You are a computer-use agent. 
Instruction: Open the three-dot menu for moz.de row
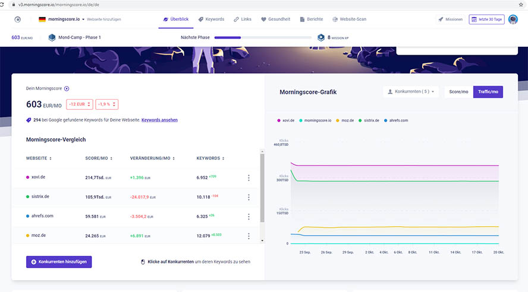point(249,236)
